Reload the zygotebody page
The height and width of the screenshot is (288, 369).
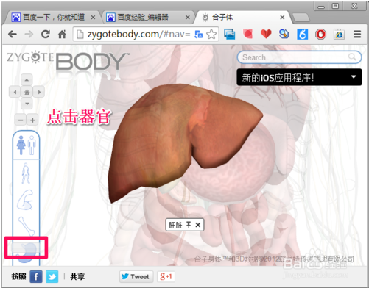point(46,35)
